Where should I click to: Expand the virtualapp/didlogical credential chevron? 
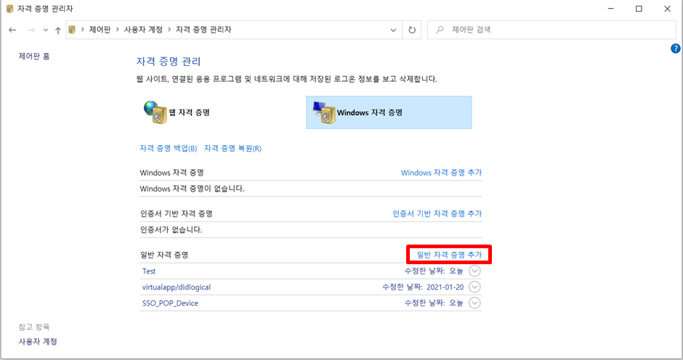pyautogui.click(x=474, y=287)
